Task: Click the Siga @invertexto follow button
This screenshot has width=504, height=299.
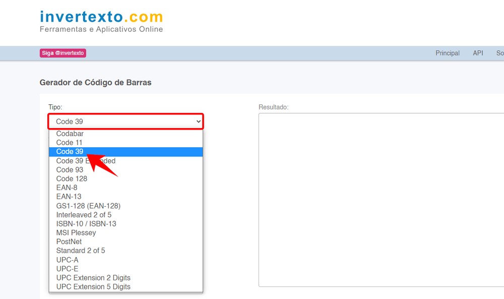Action: [x=62, y=53]
